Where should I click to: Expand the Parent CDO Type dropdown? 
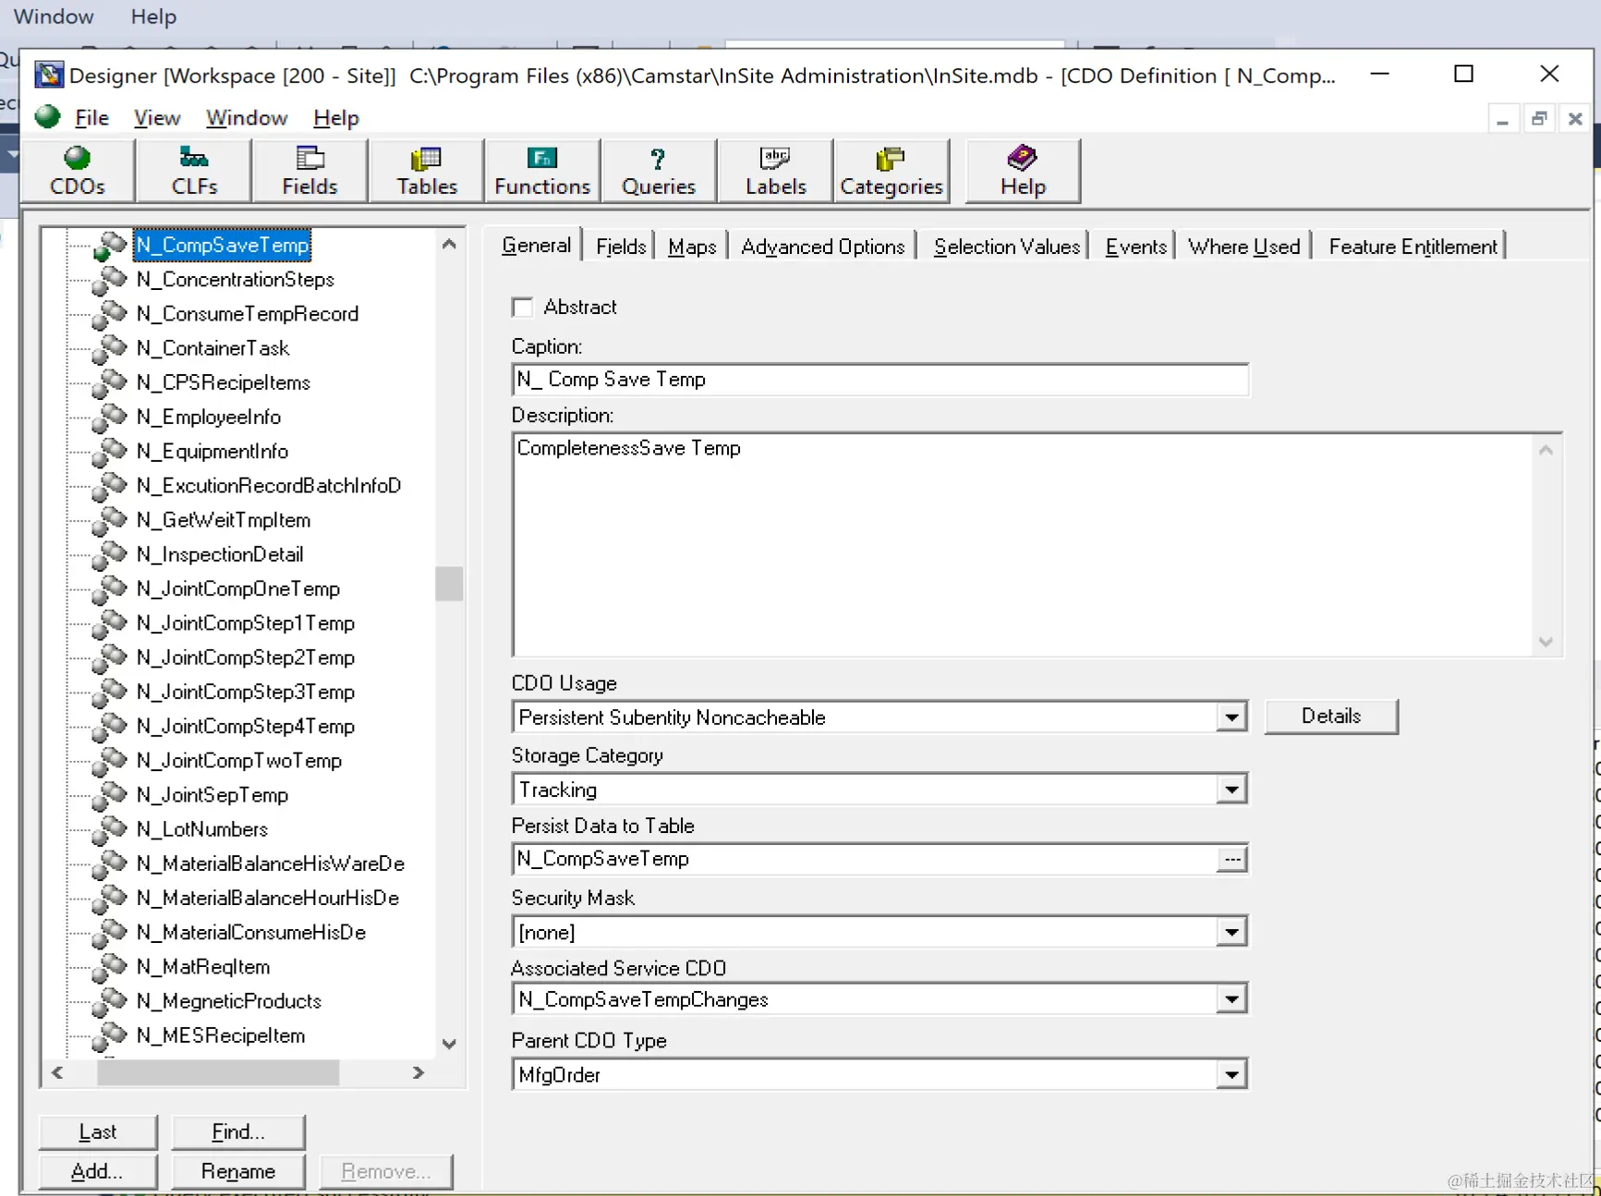pos(1231,1075)
